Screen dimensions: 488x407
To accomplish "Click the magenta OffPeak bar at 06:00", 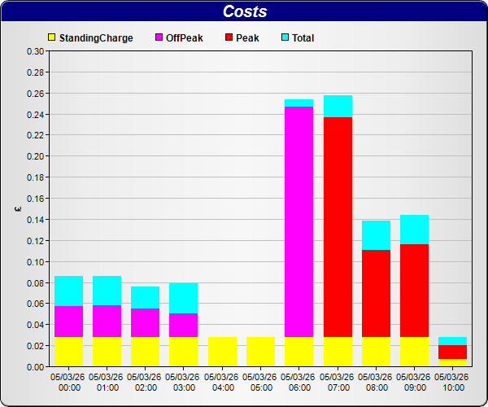I will click(x=298, y=221).
